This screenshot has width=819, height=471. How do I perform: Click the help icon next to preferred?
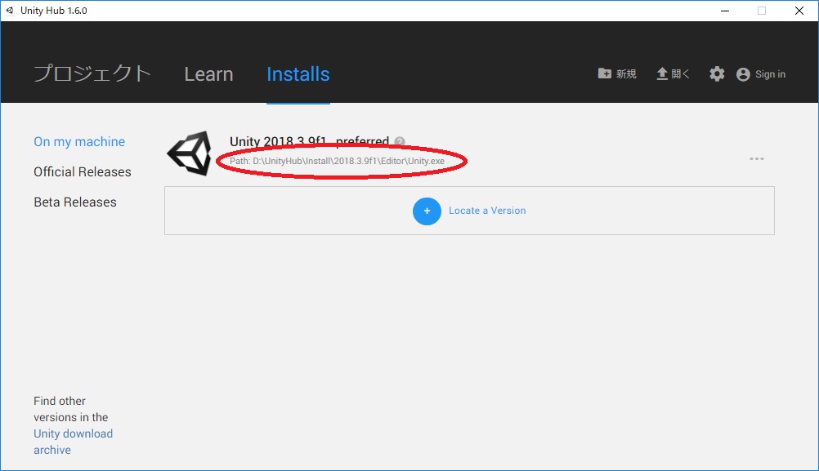click(400, 141)
